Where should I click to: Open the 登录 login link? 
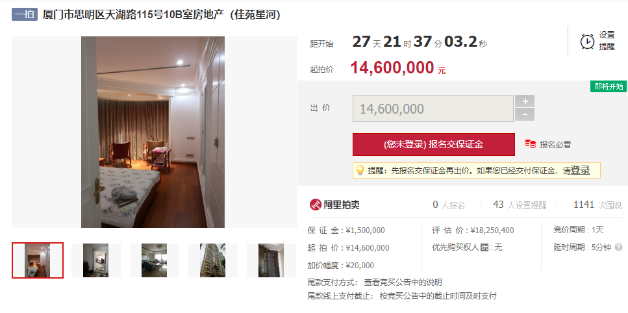pyautogui.click(x=580, y=170)
